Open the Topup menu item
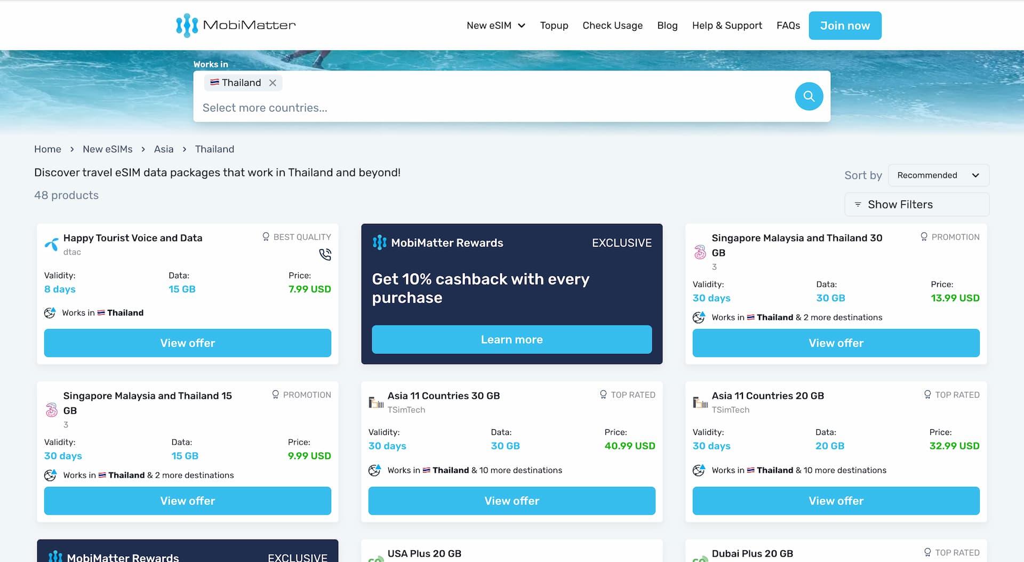This screenshot has height=562, width=1024. [554, 26]
